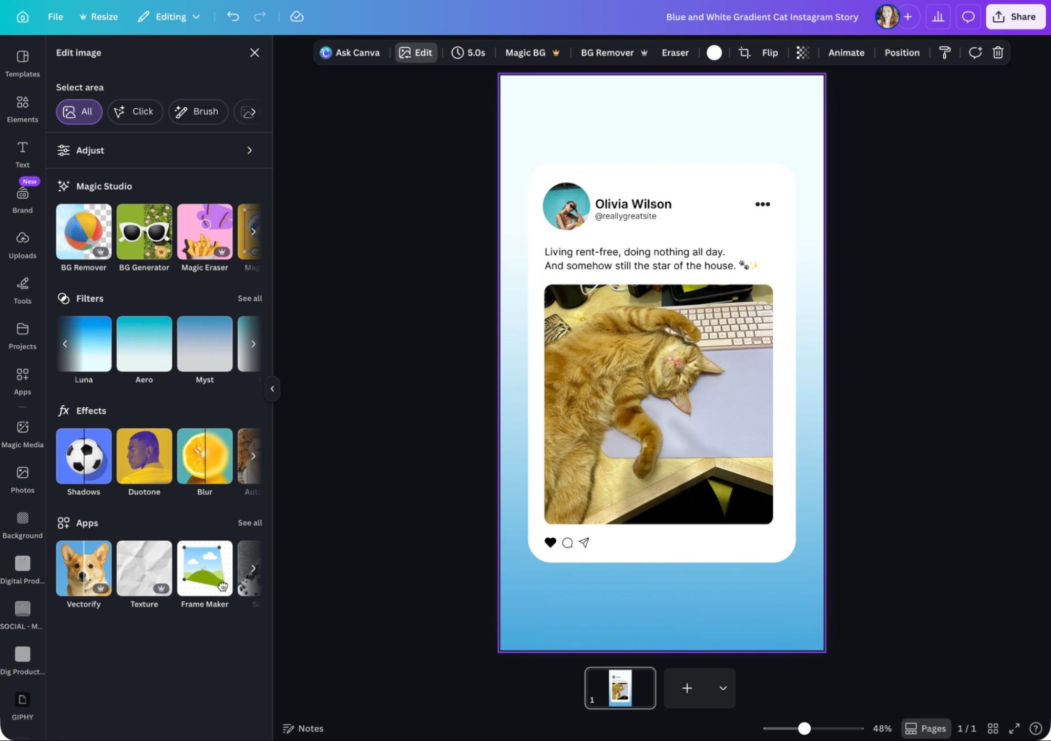Image resolution: width=1051 pixels, height=741 pixels.
Task: Delete the selected image with trash icon
Action: pos(998,53)
